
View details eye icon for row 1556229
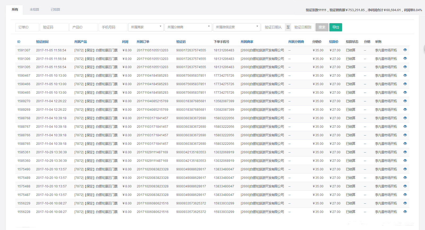(x=405, y=203)
